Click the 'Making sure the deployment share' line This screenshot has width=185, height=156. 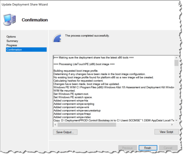tap(94, 58)
